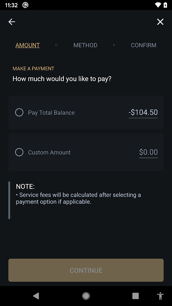Click the arrow between AMOUNT and METHOD
172x306 pixels.
[57, 45]
